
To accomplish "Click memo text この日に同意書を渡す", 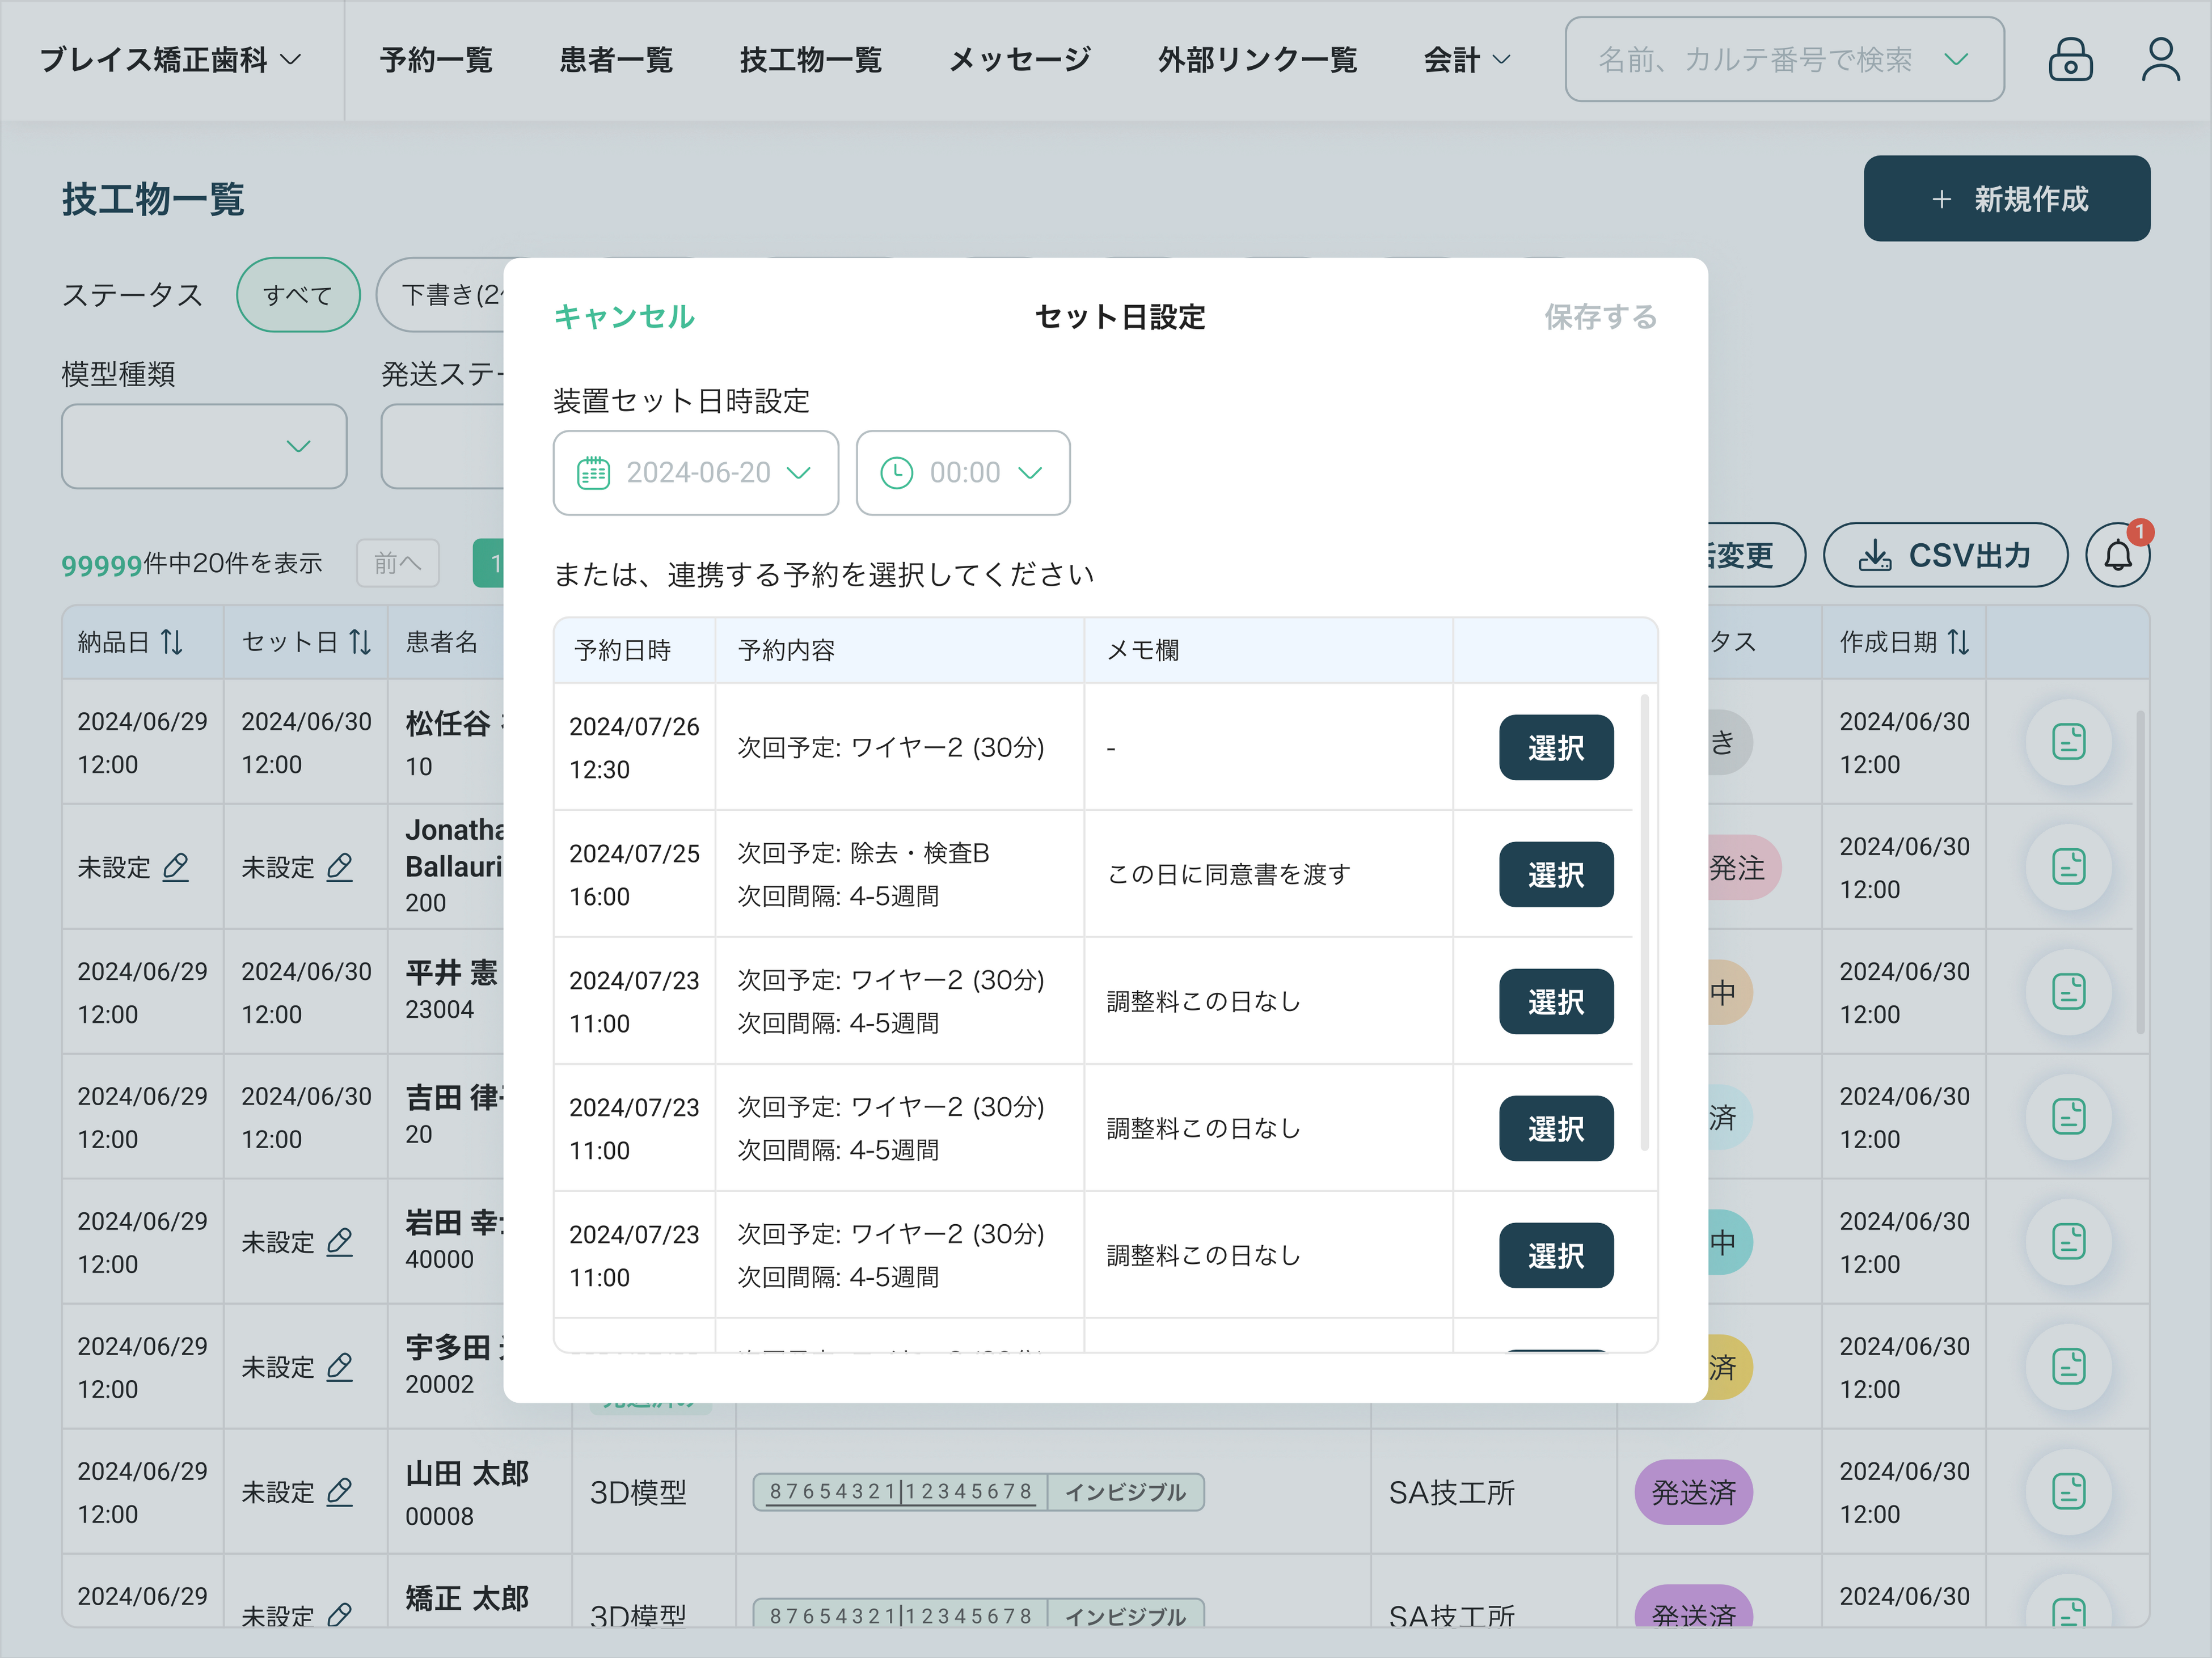I will (x=1229, y=874).
